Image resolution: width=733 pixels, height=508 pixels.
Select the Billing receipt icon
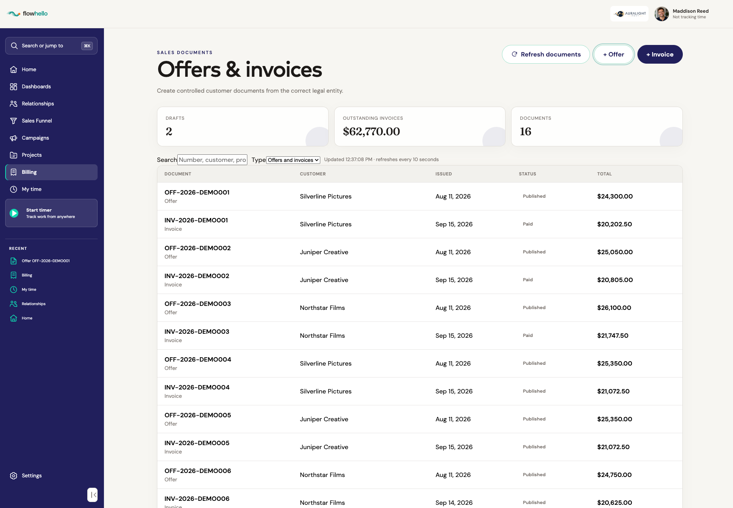click(x=14, y=172)
